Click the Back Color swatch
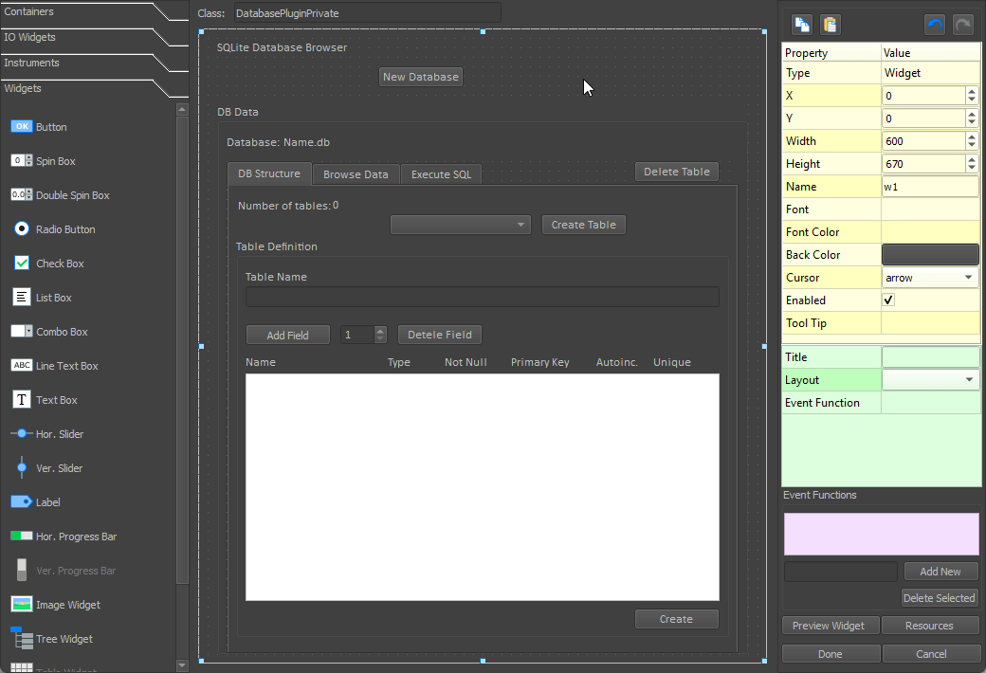 click(930, 255)
